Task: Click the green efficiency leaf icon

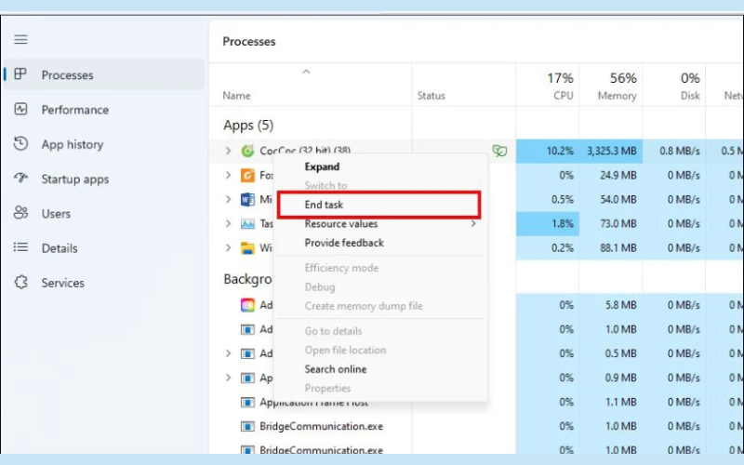Action: point(499,151)
